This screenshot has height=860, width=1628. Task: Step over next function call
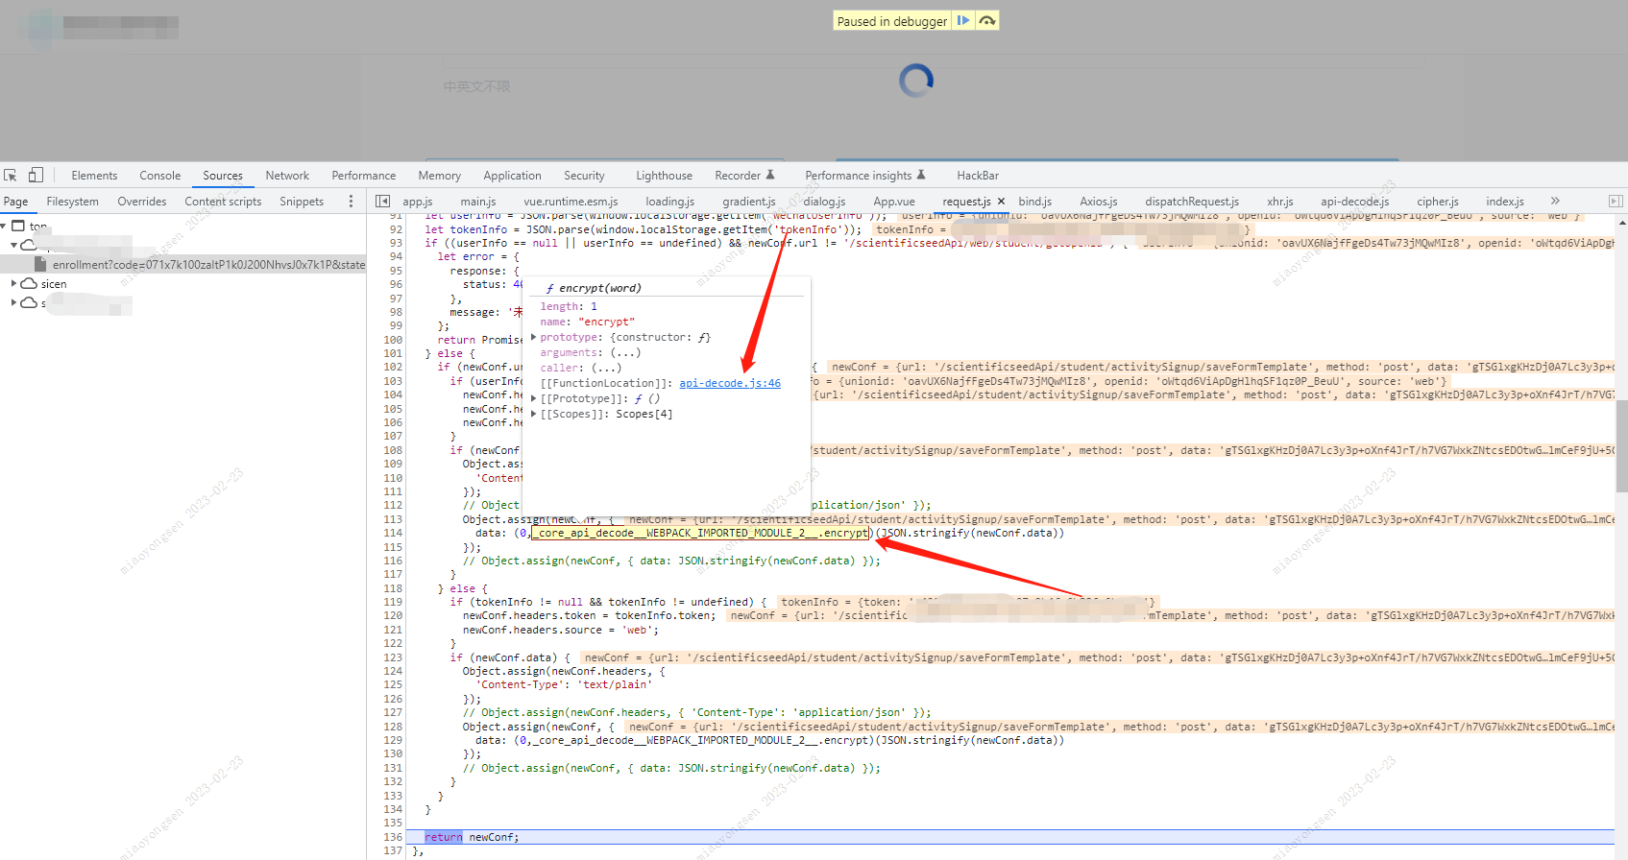pyautogui.click(x=987, y=20)
